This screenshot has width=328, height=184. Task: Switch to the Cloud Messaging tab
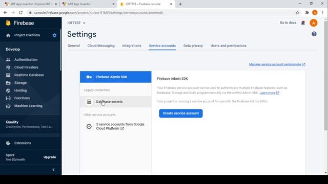click(x=101, y=45)
